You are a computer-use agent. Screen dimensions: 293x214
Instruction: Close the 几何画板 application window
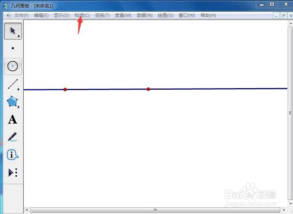coord(286,4)
